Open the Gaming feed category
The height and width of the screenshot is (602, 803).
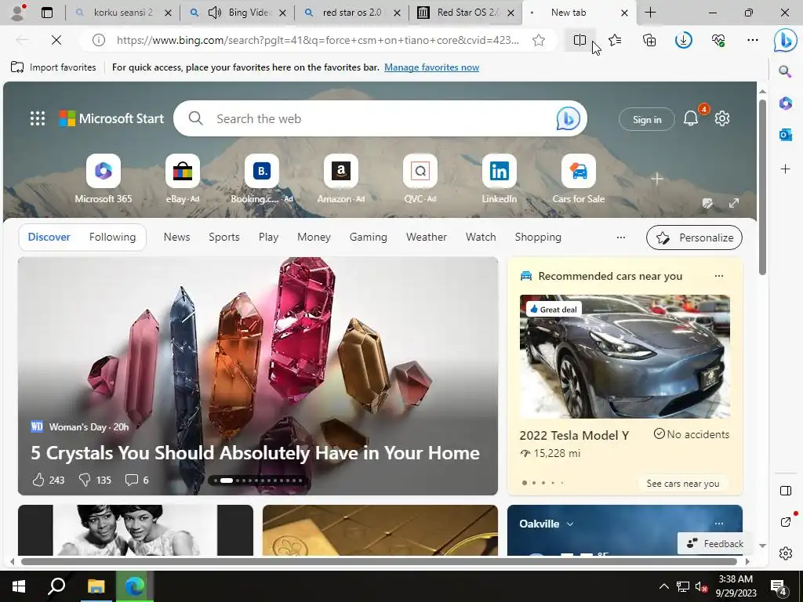[x=369, y=237]
